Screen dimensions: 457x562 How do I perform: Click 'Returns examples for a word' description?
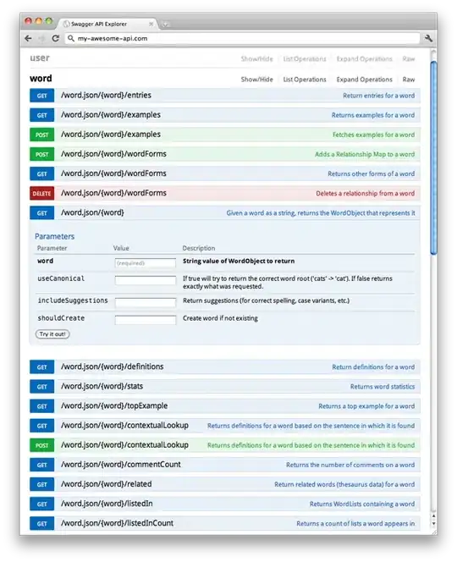[372, 115]
